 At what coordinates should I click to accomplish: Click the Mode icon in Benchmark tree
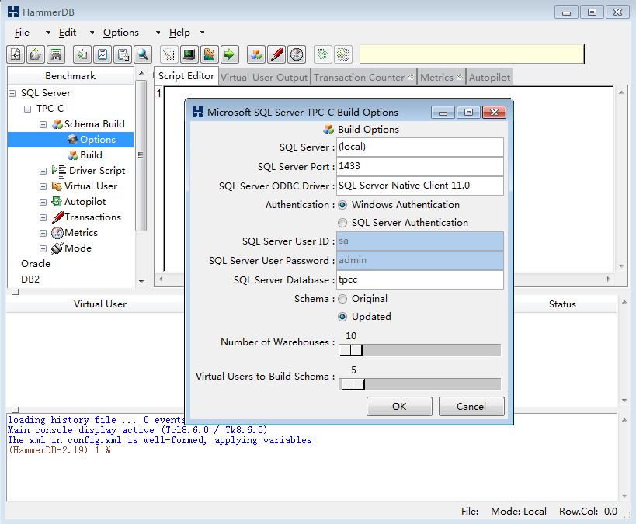click(57, 248)
